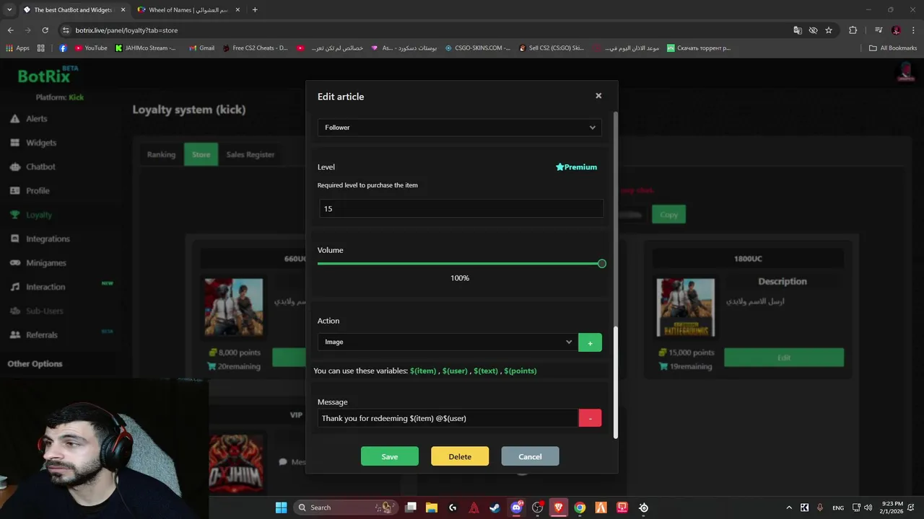Open Interaction in the sidebar
This screenshot has height=519, width=924.
point(45,287)
